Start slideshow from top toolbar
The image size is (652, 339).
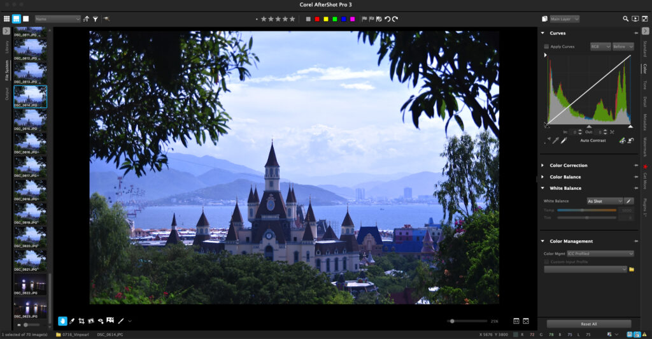pyautogui.click(x=635, y=18)
